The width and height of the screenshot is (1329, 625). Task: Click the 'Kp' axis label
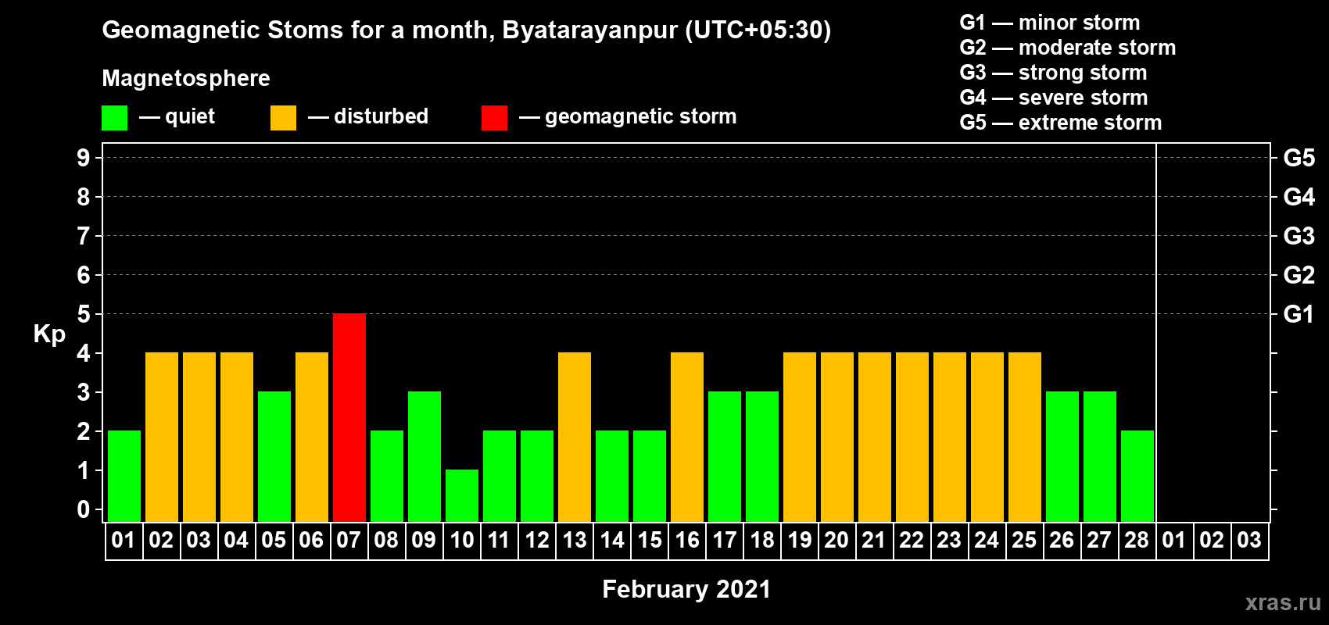pos(49,334)
